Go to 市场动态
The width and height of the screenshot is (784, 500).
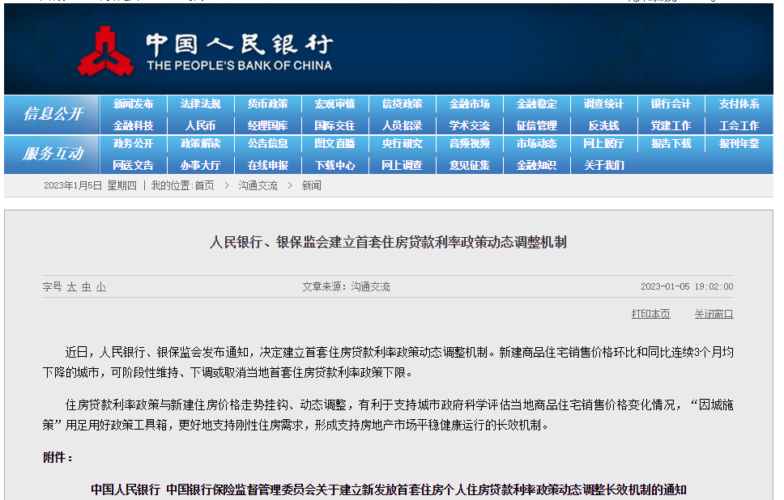click(x=536, y=144)
